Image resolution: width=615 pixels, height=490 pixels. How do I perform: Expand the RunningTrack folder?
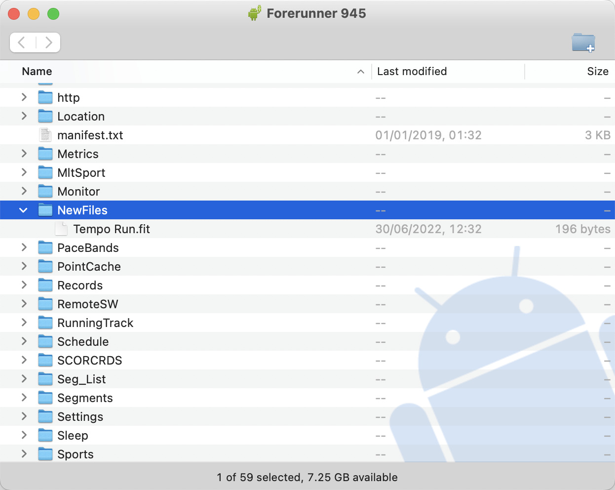(x=24, y=323)
